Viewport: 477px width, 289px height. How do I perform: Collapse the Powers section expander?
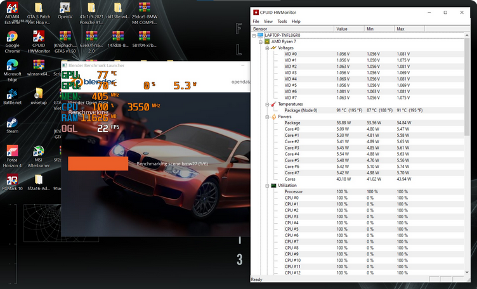[267, 117]
